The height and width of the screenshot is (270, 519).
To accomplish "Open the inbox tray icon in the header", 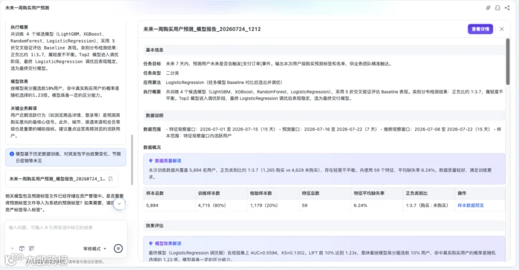I will coord(498,8).
